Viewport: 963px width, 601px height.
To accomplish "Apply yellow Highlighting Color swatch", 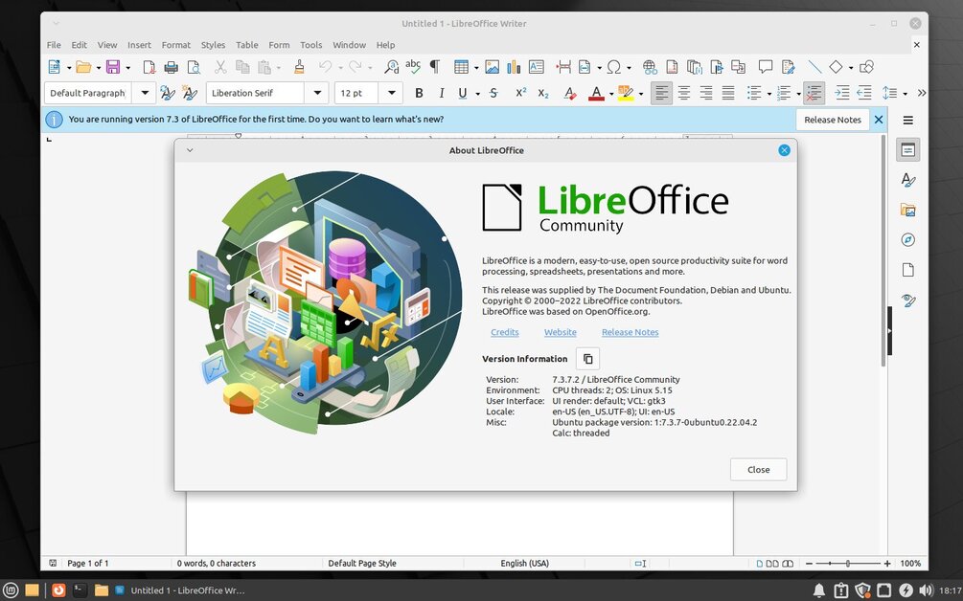I will click(626, 93).
